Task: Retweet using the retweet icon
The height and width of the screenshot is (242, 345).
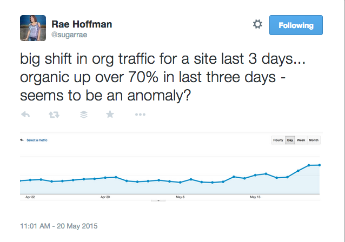Action: point(54,115)
